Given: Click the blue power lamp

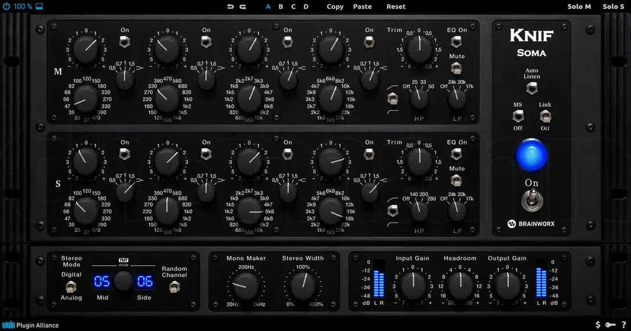Looking at the screenshot, I should pos(531,155).
